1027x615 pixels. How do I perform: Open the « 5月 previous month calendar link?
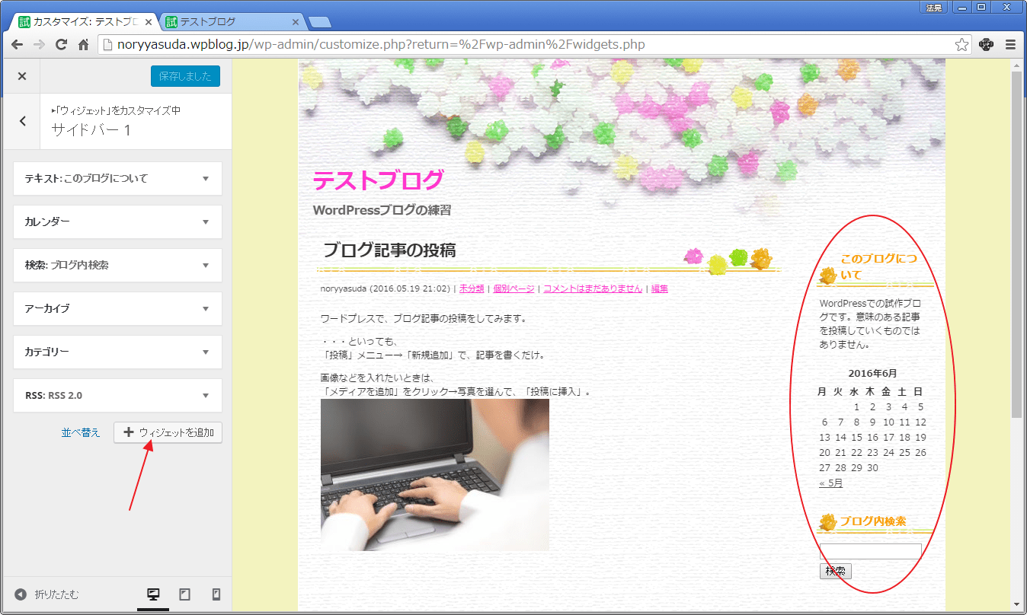tap(830, 483)
